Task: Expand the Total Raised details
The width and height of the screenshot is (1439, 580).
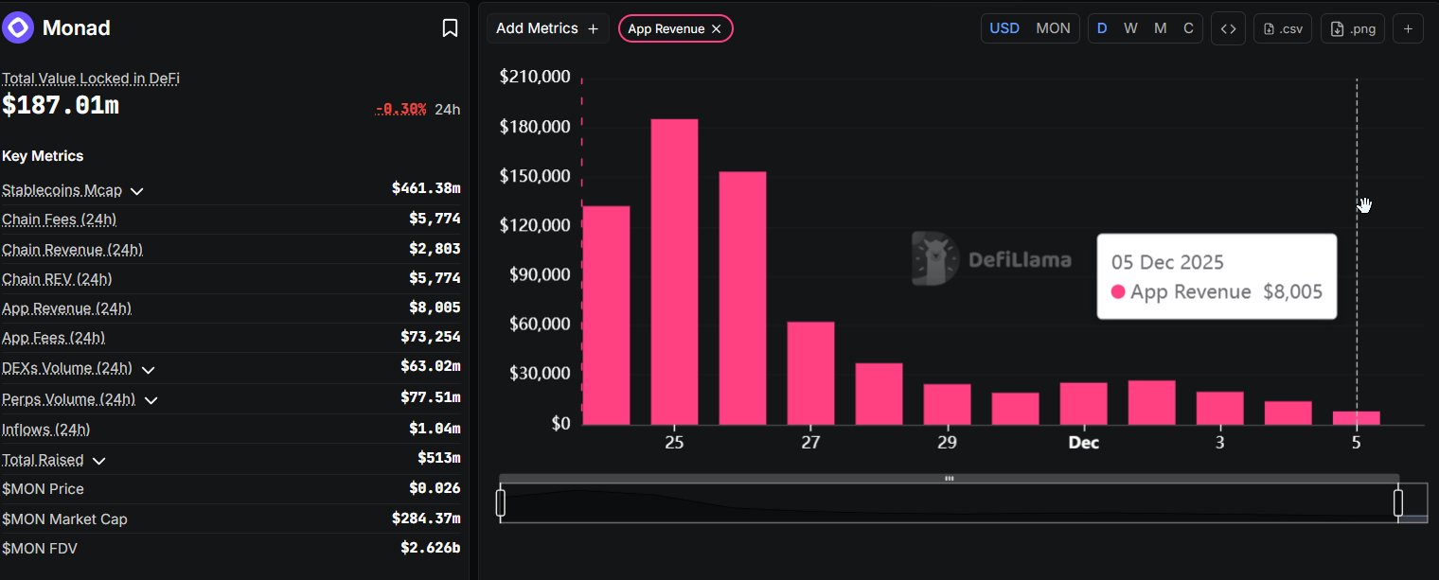Action: pyautogui.click(x=98, y=461)
